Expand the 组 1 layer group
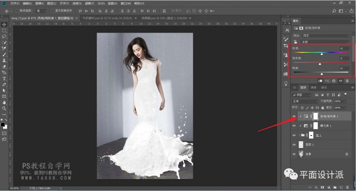The width and height of the screenshot is (356, 191). [x=299, y=135]
